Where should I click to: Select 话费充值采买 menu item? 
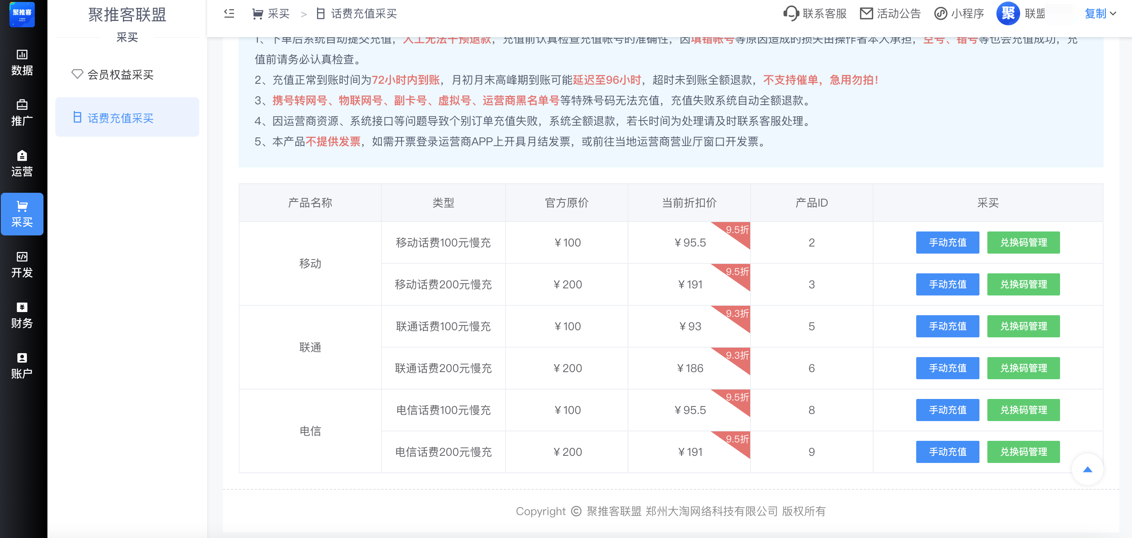(120, 118)
